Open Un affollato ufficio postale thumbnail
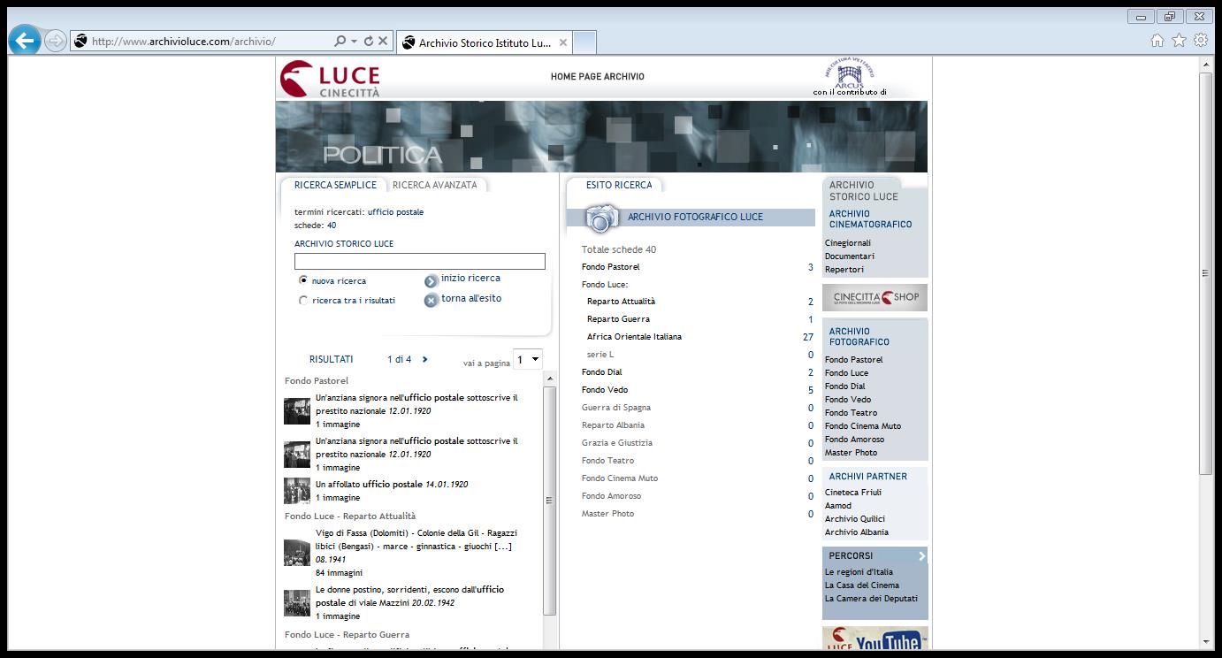 (x=297, y=491)
